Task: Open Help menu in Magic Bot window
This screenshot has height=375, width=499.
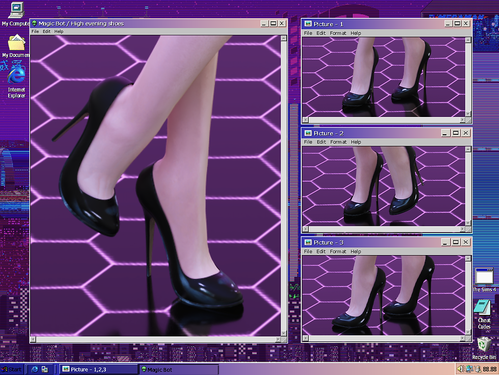Action: [59, 32]
